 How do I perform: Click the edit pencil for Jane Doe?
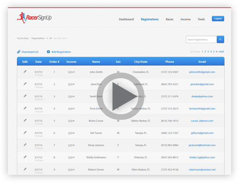click(25, 84)
